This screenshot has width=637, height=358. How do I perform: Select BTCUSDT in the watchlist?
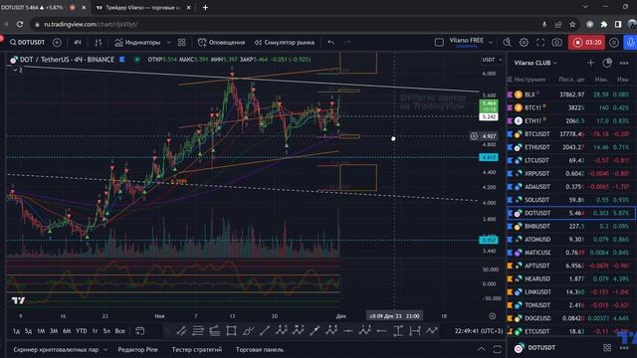coord(570,134)
